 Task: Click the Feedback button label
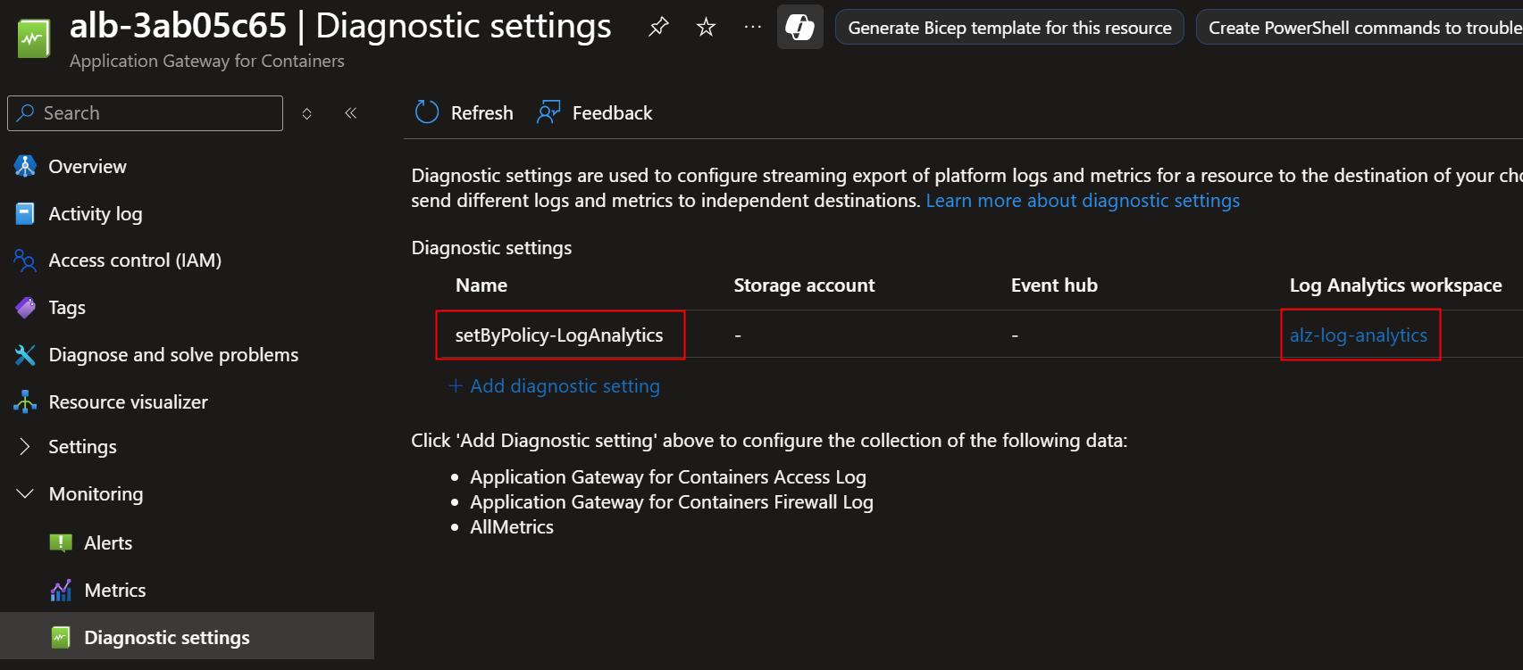612,113
